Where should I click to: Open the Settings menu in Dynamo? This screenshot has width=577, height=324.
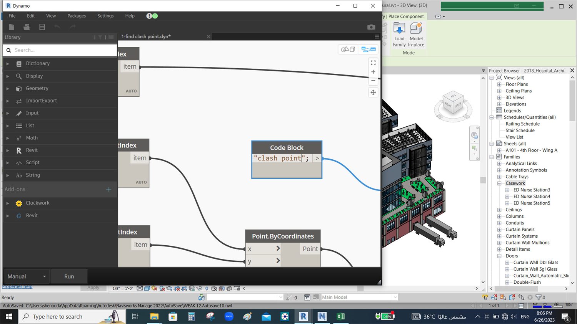(x=105, y=16)
